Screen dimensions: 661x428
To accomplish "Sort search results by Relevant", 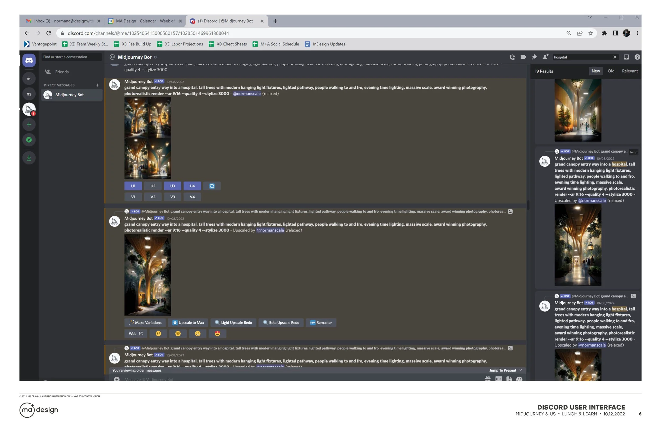I will (630, 71).
